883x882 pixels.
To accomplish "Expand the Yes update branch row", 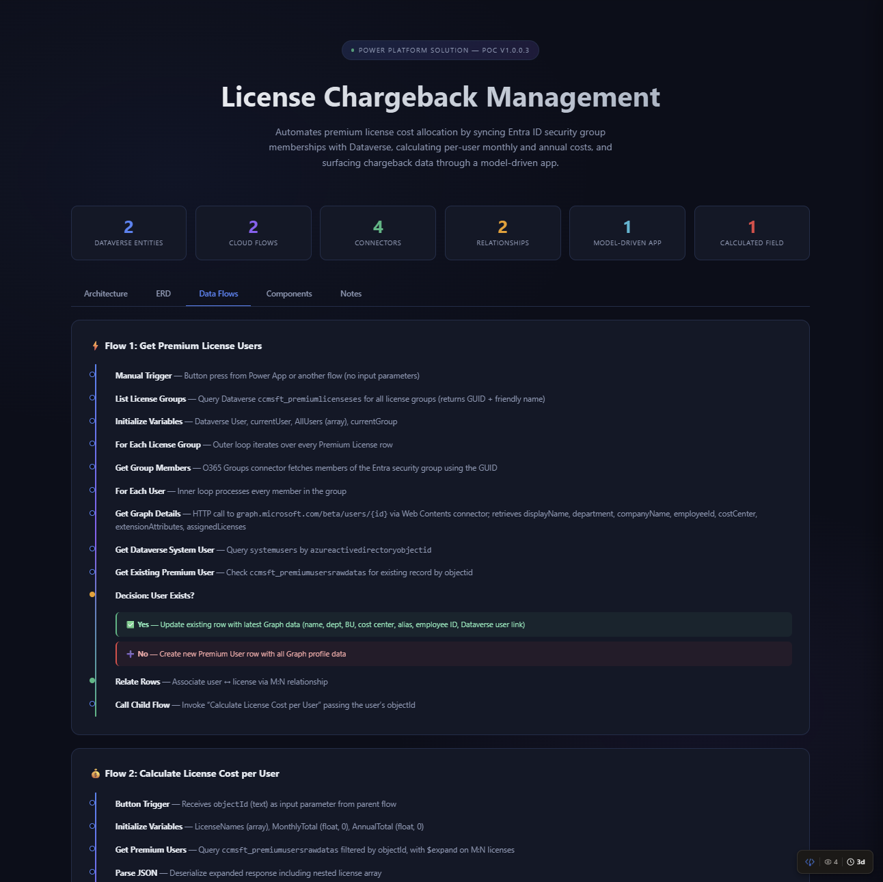I will point(453,624).
